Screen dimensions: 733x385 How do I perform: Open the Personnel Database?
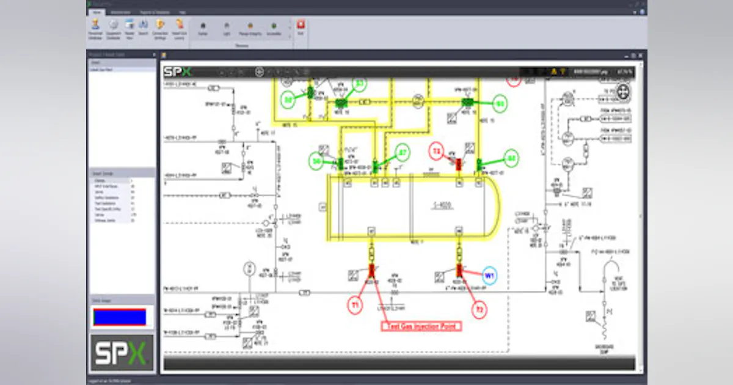(95, 29)
